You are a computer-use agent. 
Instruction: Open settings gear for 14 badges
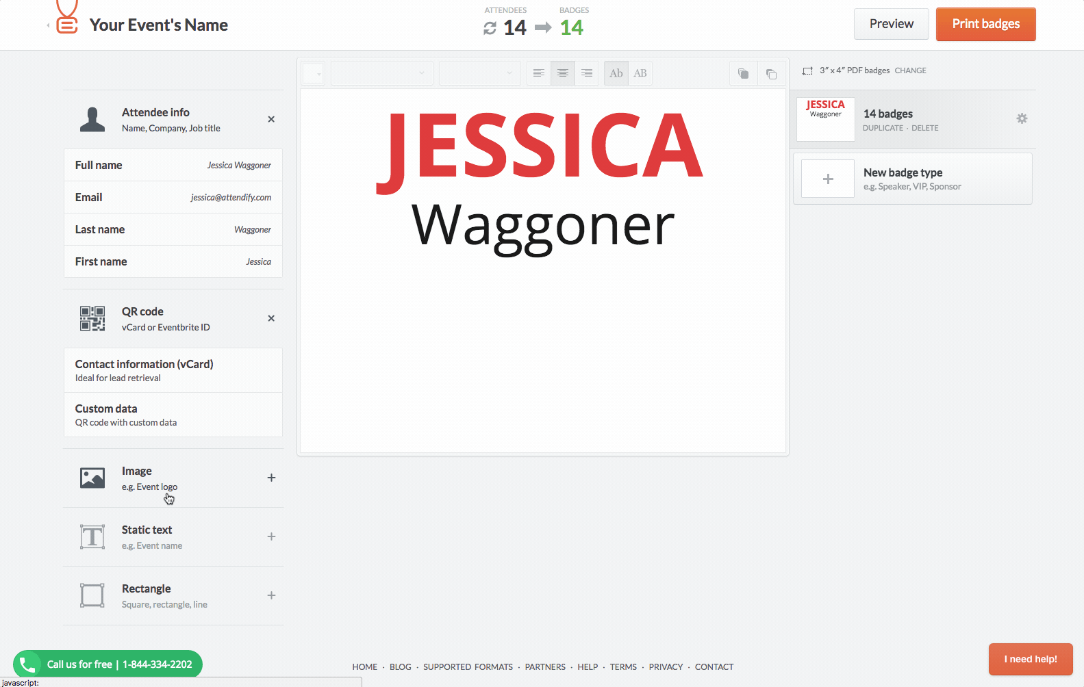(x=1022, y=118)
